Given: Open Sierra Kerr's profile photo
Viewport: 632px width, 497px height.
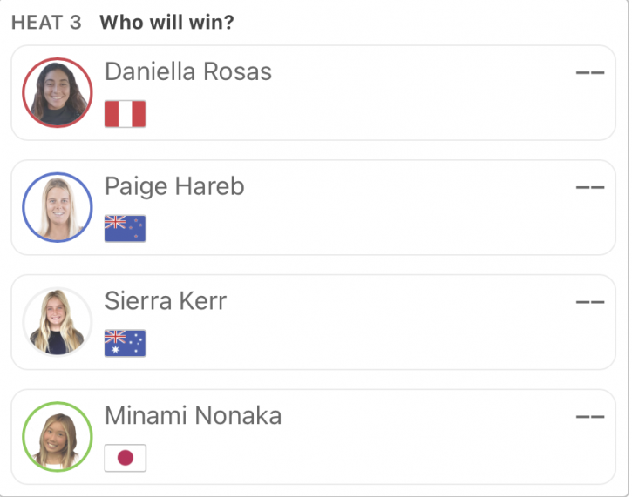Looking at the screenshot, I should (x=58, y=322).
